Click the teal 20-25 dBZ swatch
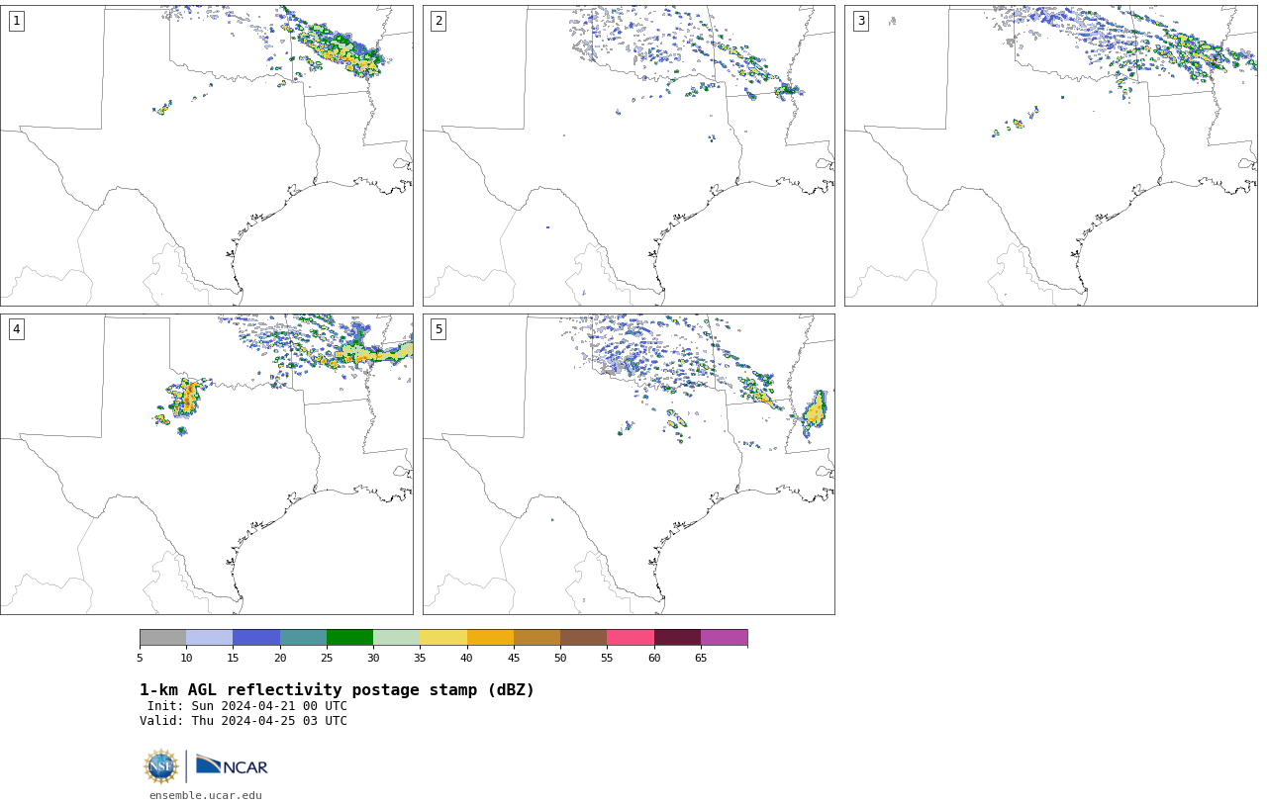This screenshot has height=806, width=1267. click(303, 637)
